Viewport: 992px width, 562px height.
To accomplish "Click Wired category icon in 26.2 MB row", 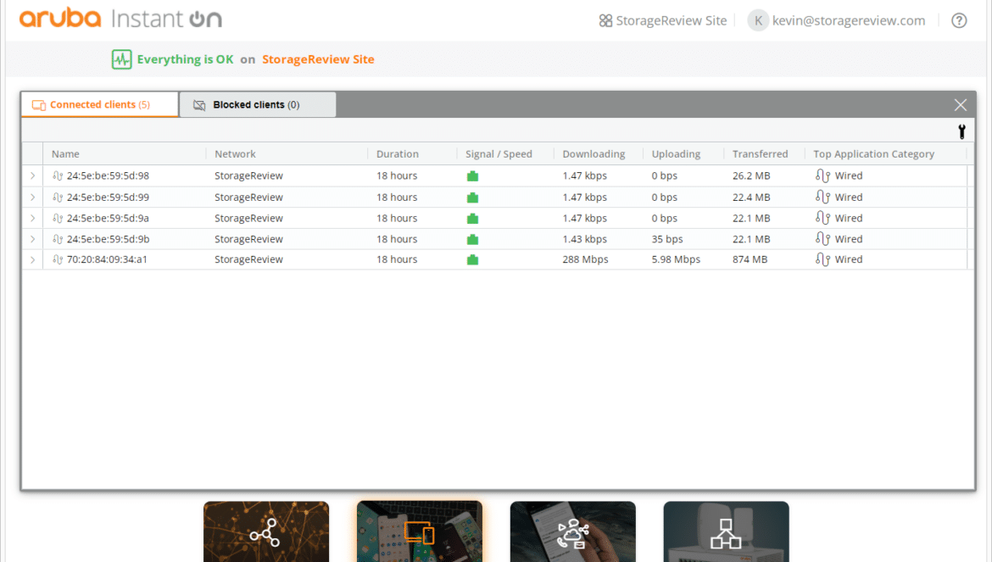I will click(822, 175).
